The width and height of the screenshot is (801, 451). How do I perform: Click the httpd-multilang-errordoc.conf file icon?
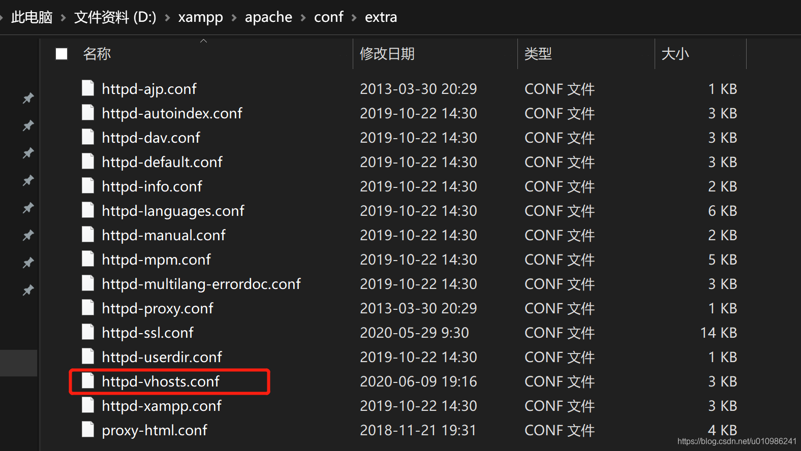point(88,283)
